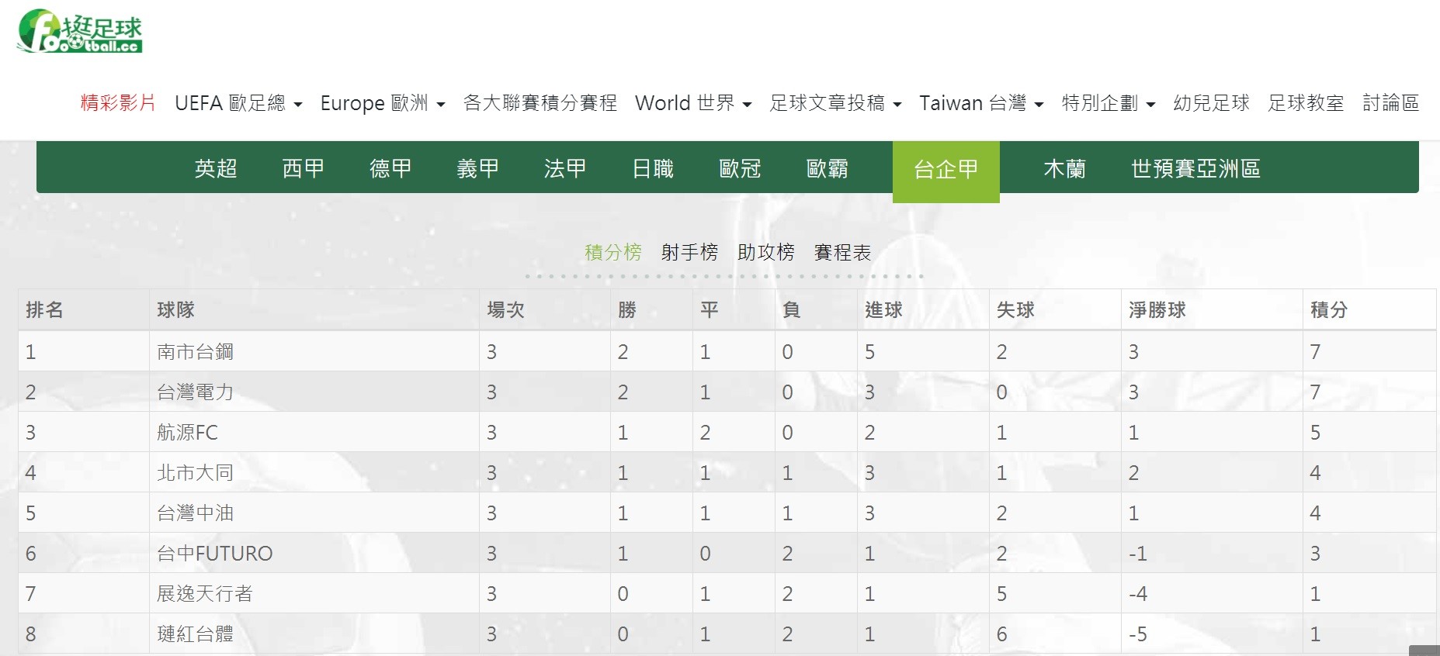Click team name 台灣中油

pyautogui.click(x=195, y=513)
